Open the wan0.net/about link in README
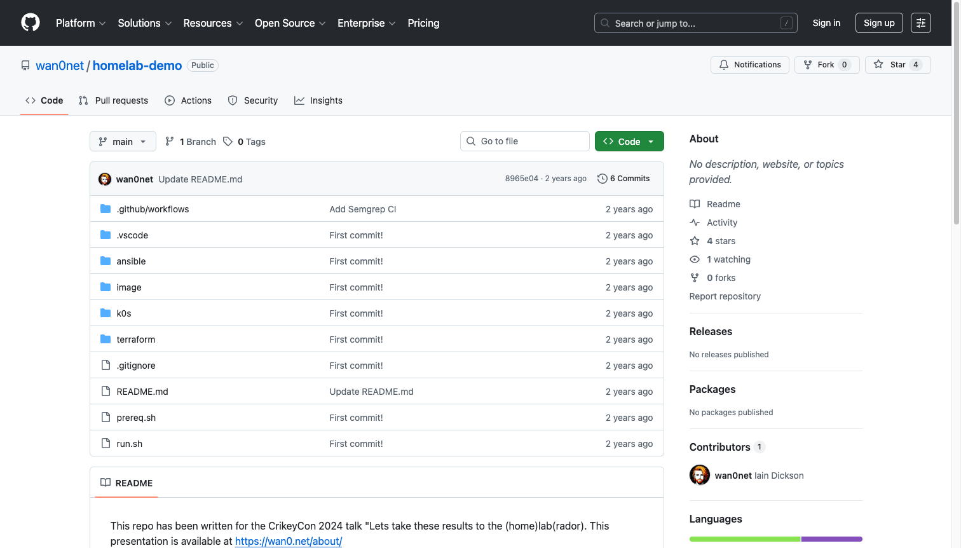The width and height of the screenshot is (961, 548). coord(289,541)
